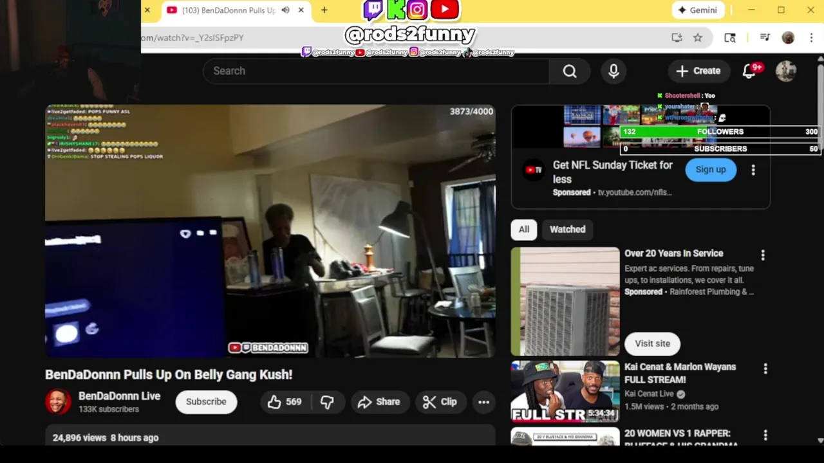Open media controls icon in Chrome toolbar
The width and height of the screenshot is (824, 463).
[x=765, y=37]
